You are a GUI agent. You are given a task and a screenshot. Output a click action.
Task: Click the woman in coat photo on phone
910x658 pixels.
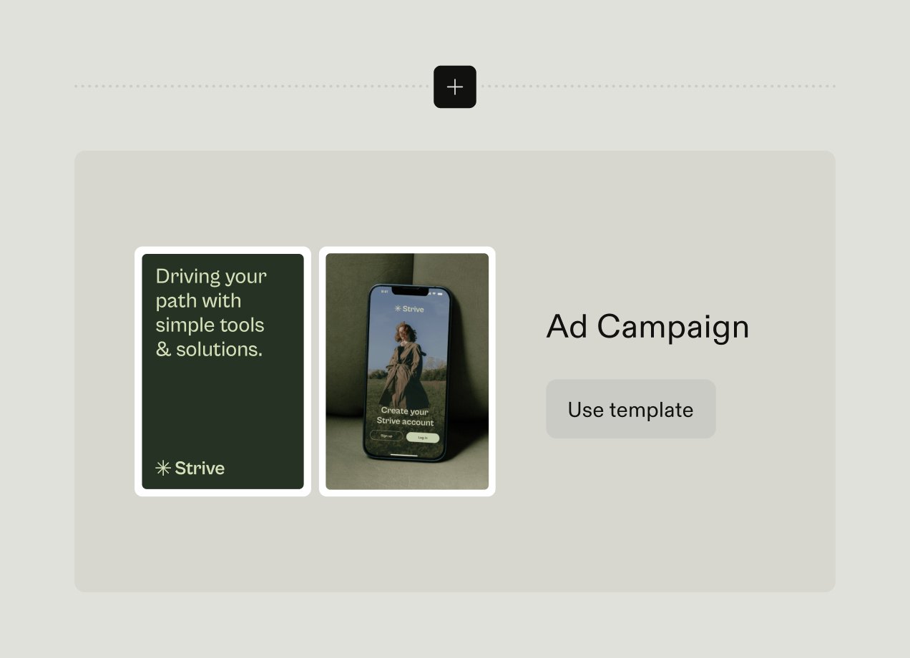coord(404,365)
